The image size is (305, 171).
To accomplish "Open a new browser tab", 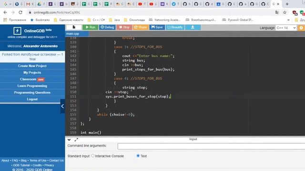I will (x=287, y=4).
